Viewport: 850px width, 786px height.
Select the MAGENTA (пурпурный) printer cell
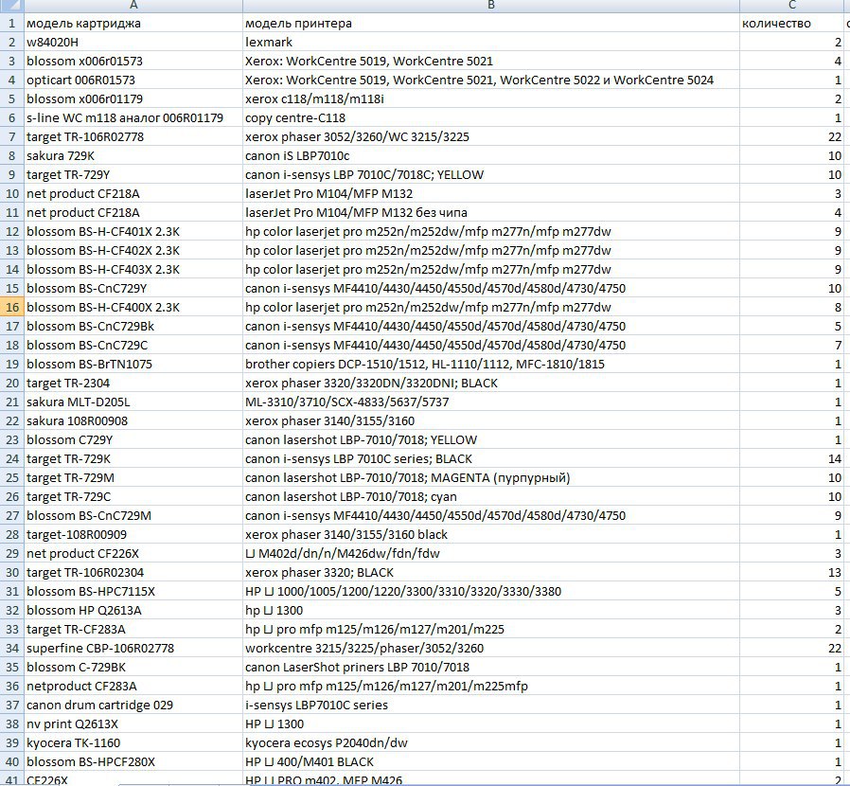click(491, 478)
